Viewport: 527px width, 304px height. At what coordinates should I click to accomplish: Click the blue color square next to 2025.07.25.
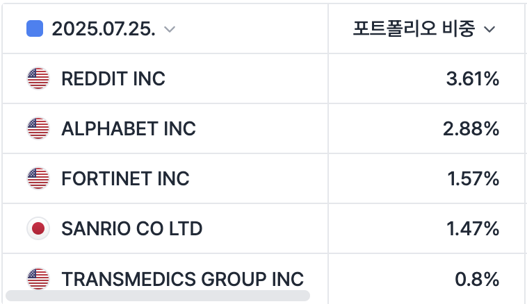(x=35, y=28)
